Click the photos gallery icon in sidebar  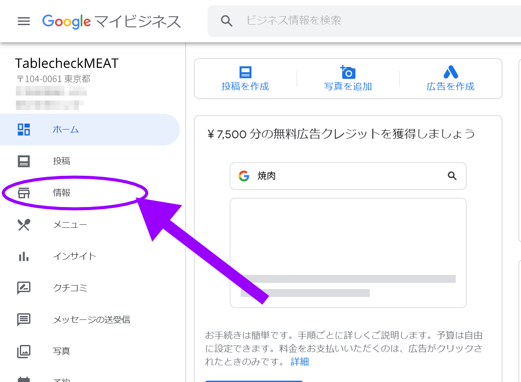click(24, 351)
